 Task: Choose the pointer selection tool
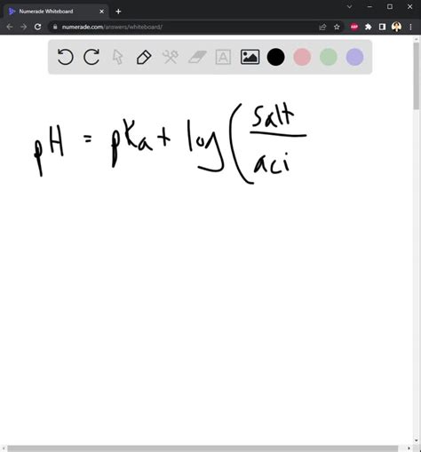pyautogui.click(x=117, y=57)
